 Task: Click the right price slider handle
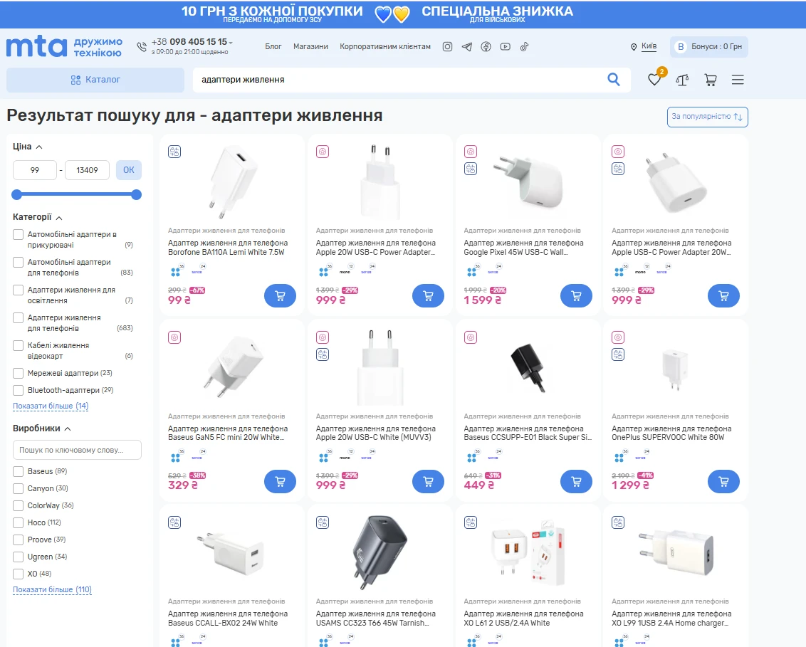(136, 195)
